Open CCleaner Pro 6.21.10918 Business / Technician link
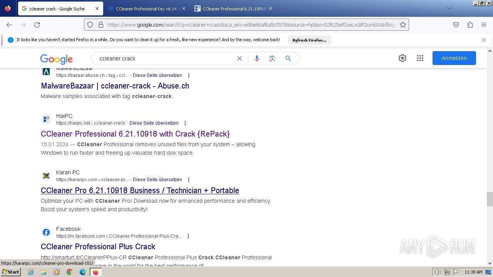Viewport: 493px width, 277px height. point(140,190)
